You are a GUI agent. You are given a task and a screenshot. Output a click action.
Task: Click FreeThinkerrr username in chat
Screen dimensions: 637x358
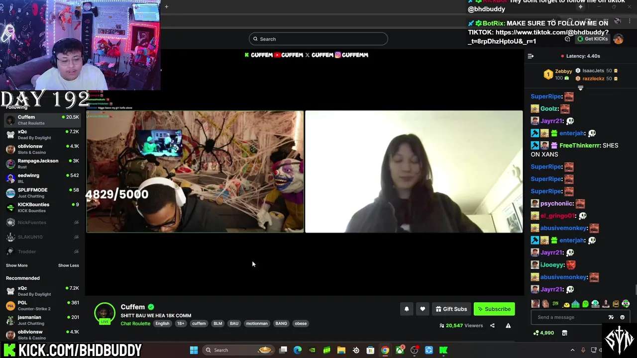click(x=580, y=146)
